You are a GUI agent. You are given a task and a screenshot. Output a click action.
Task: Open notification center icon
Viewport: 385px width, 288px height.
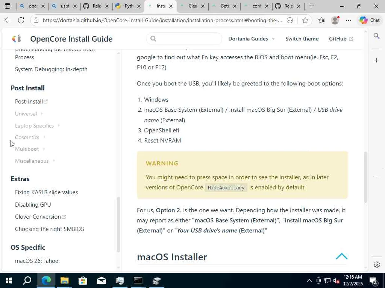click(373, 281)
